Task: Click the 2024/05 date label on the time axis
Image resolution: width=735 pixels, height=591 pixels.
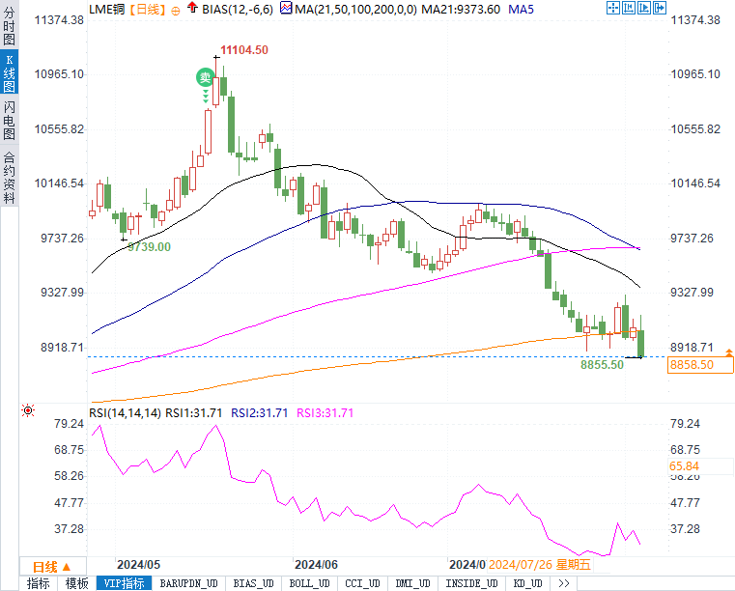Action: point(138,564)
